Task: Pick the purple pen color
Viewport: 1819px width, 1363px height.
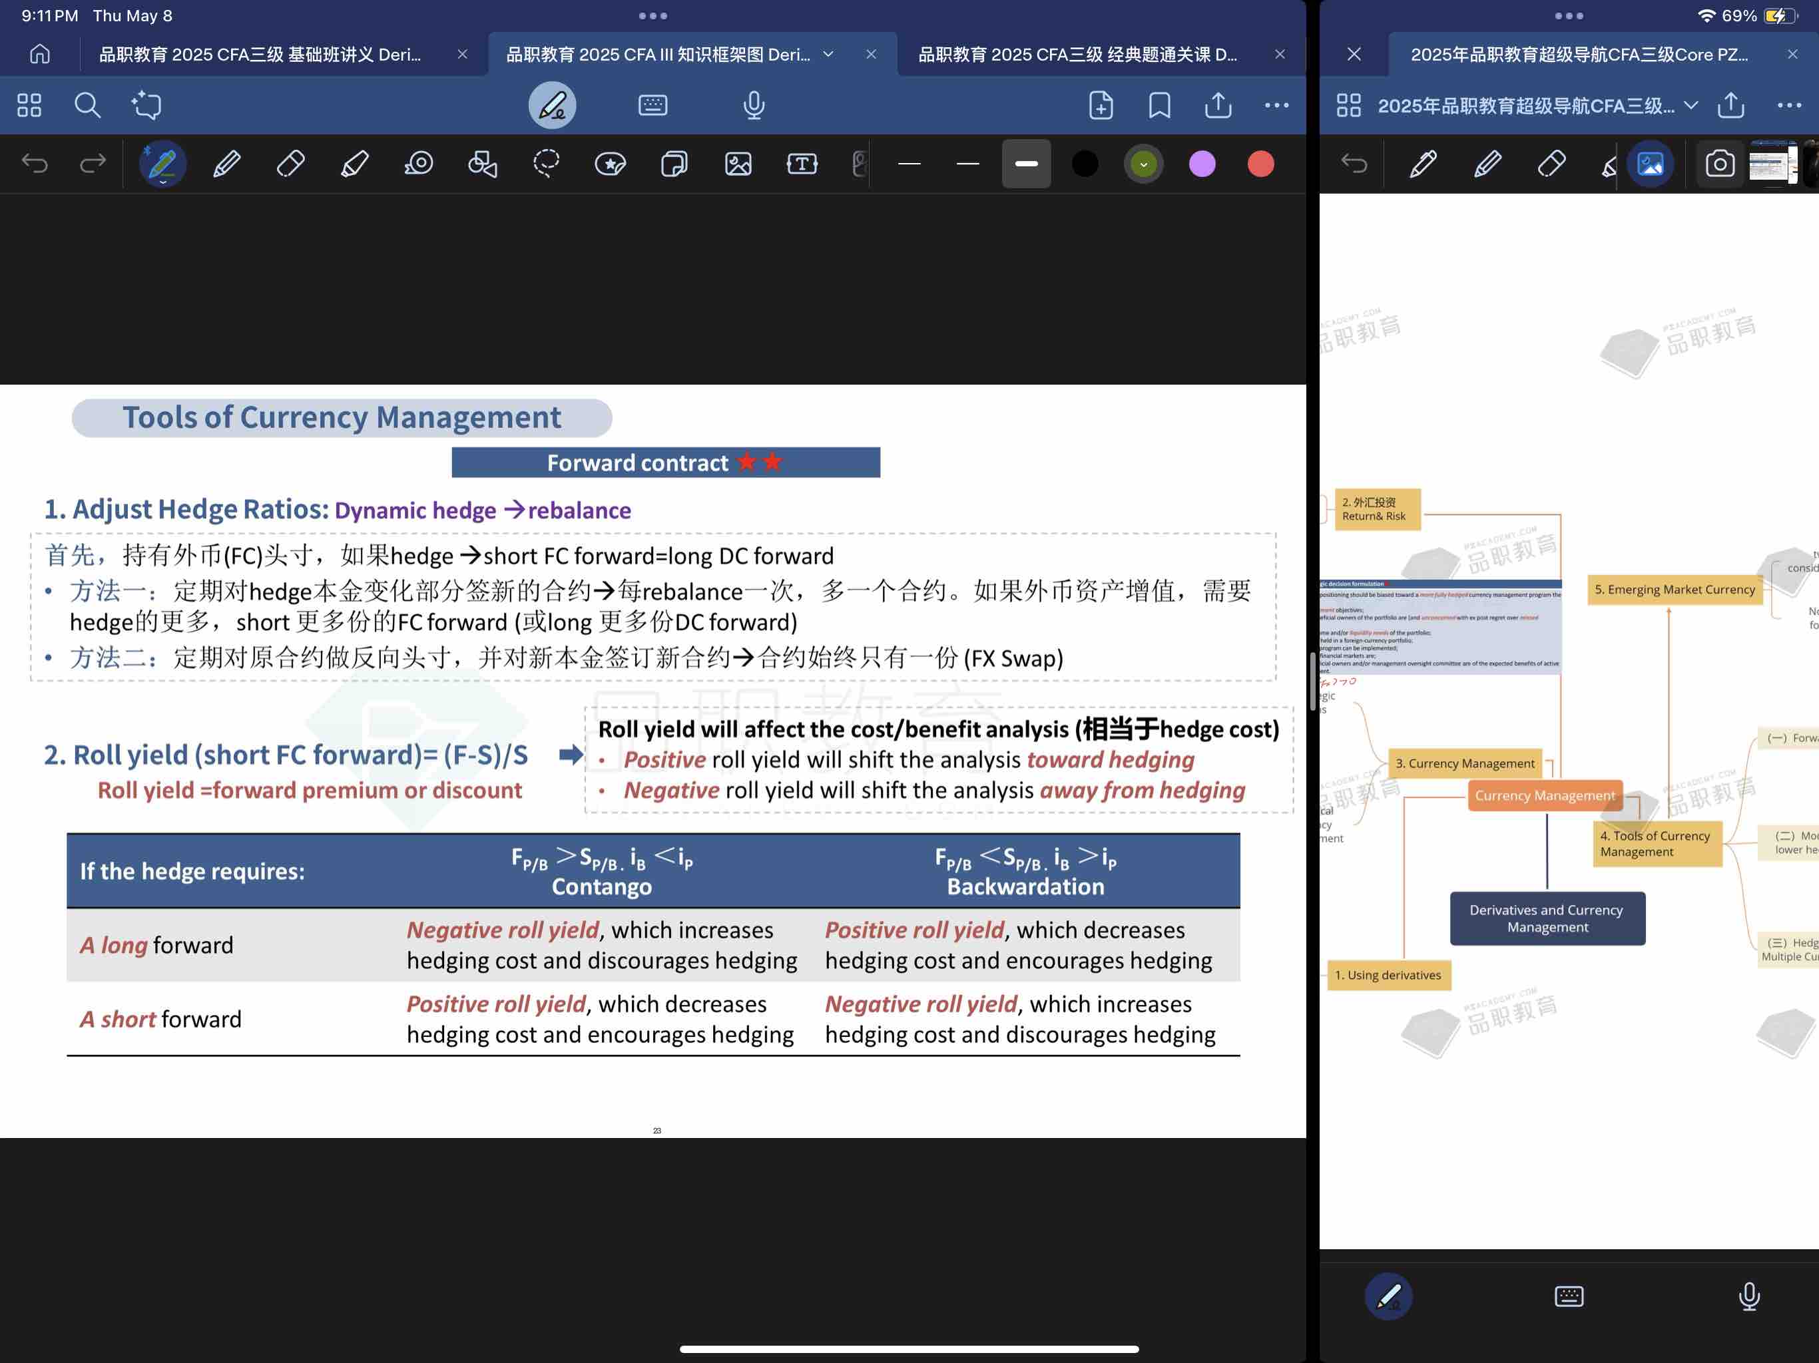Action: pos(1202,164)
